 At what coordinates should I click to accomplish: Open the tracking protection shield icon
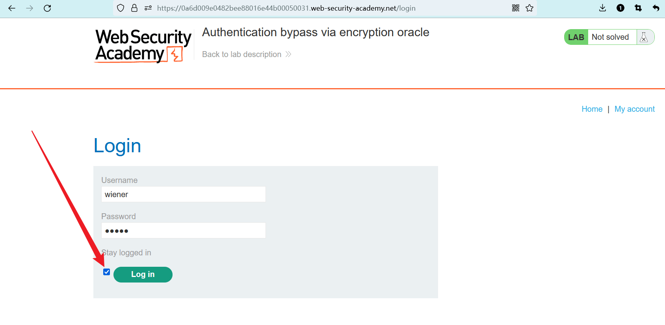coord(121,8)
